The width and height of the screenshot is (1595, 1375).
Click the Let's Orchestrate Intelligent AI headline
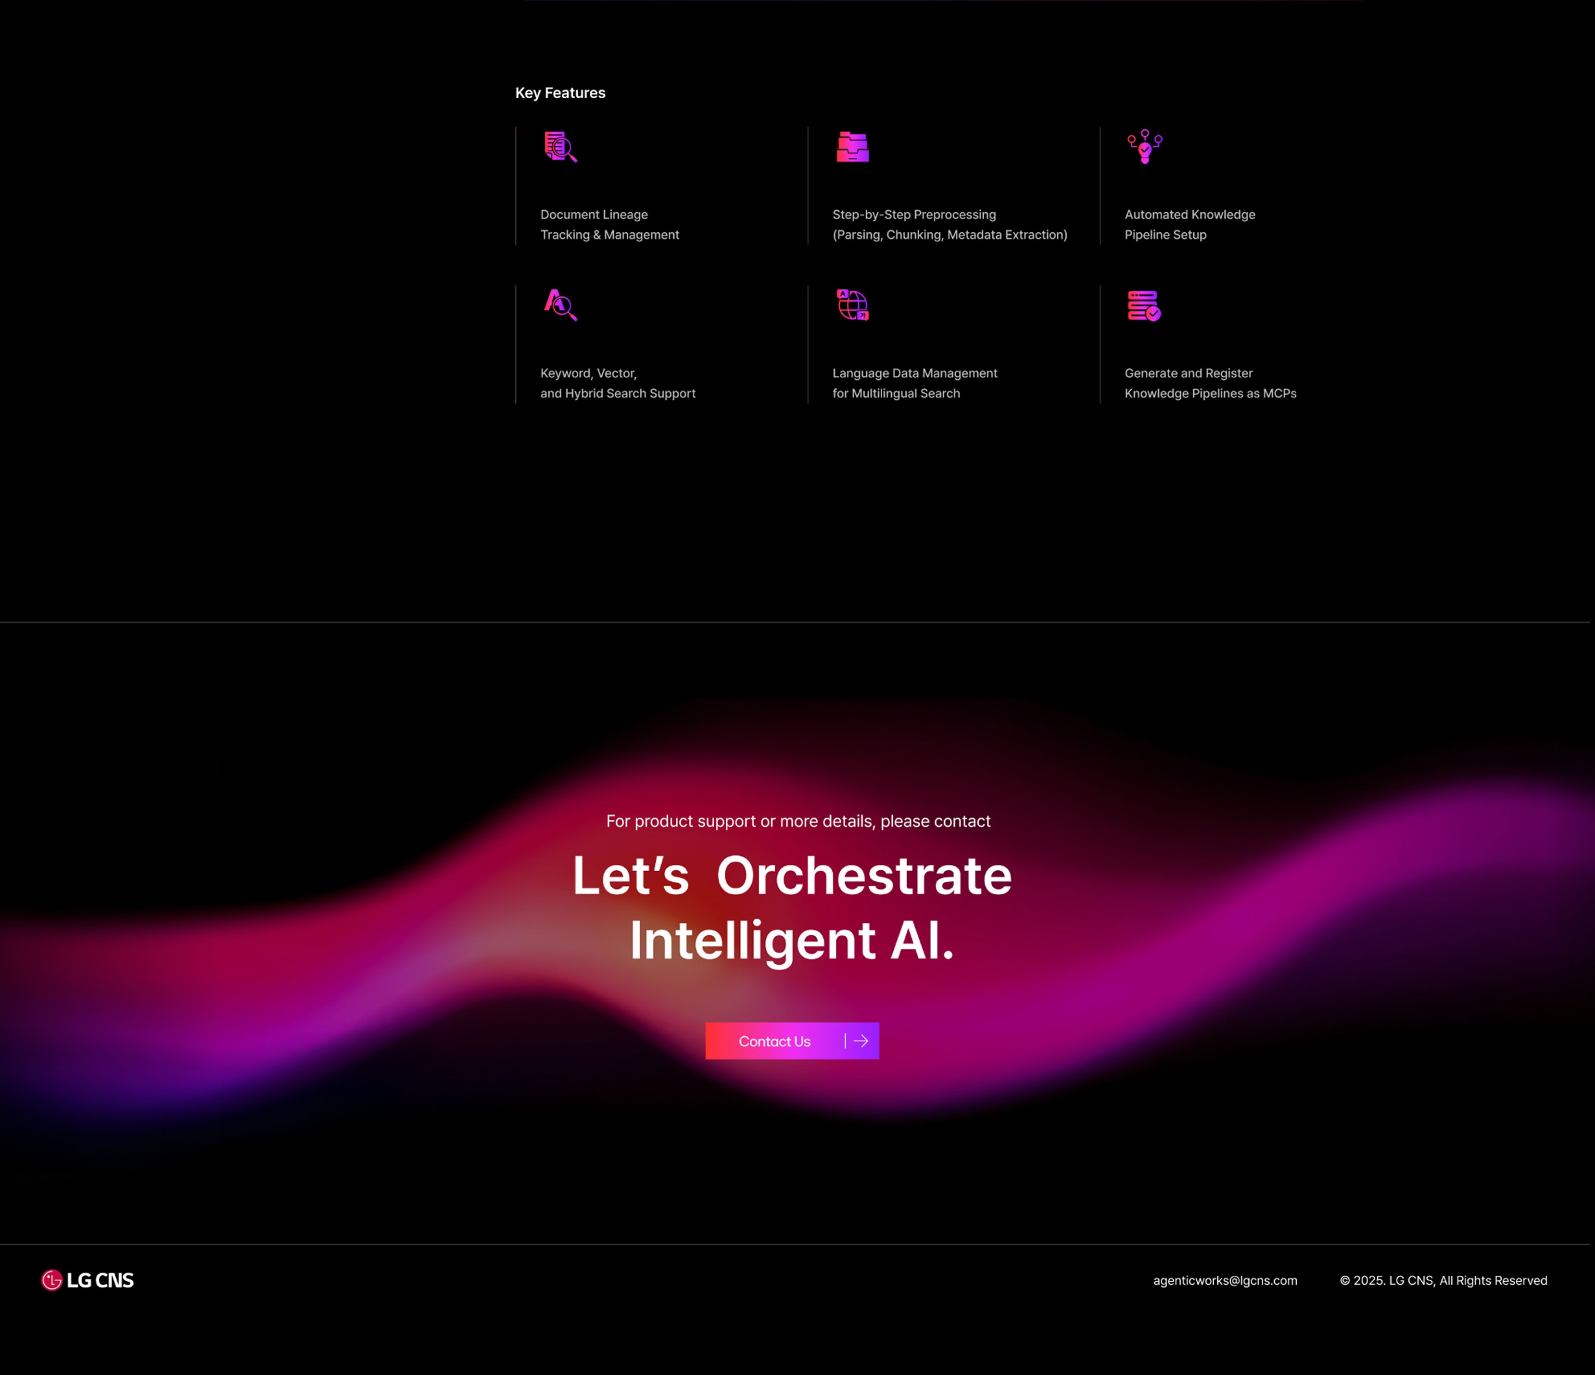click(792, 908)
